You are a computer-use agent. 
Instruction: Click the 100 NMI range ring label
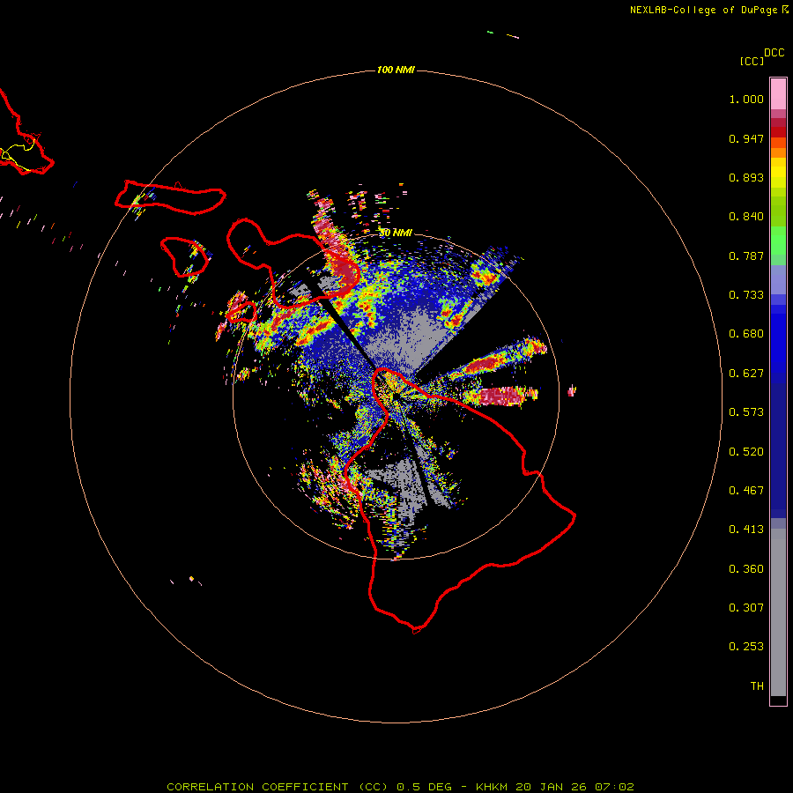pyautogui.click(x=396, y=70)
